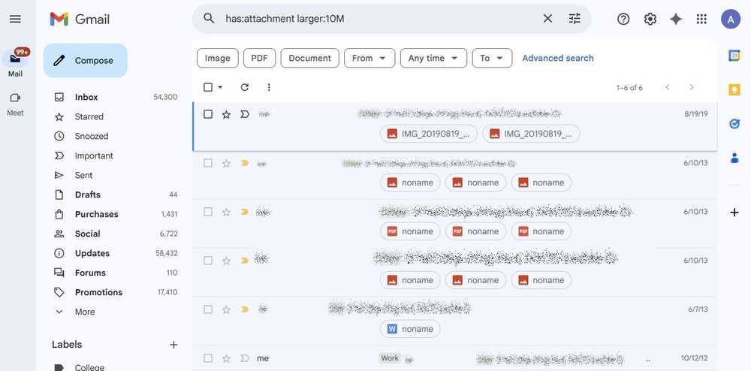Open the More actions three-dot menu
751x371 pixels.
click(x=269, y=87)
